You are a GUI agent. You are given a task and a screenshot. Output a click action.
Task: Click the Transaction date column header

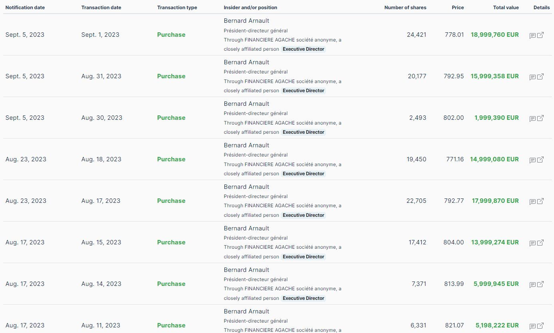101,8
